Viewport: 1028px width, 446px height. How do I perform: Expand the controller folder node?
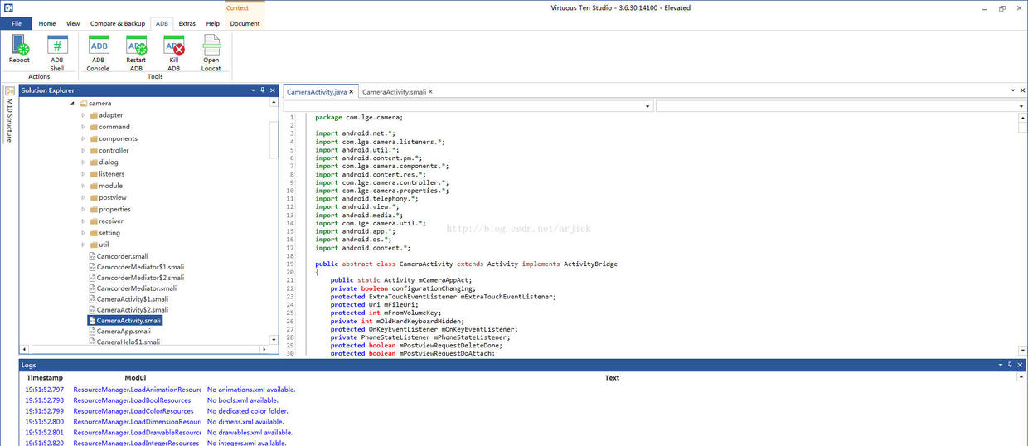(83, 150)
